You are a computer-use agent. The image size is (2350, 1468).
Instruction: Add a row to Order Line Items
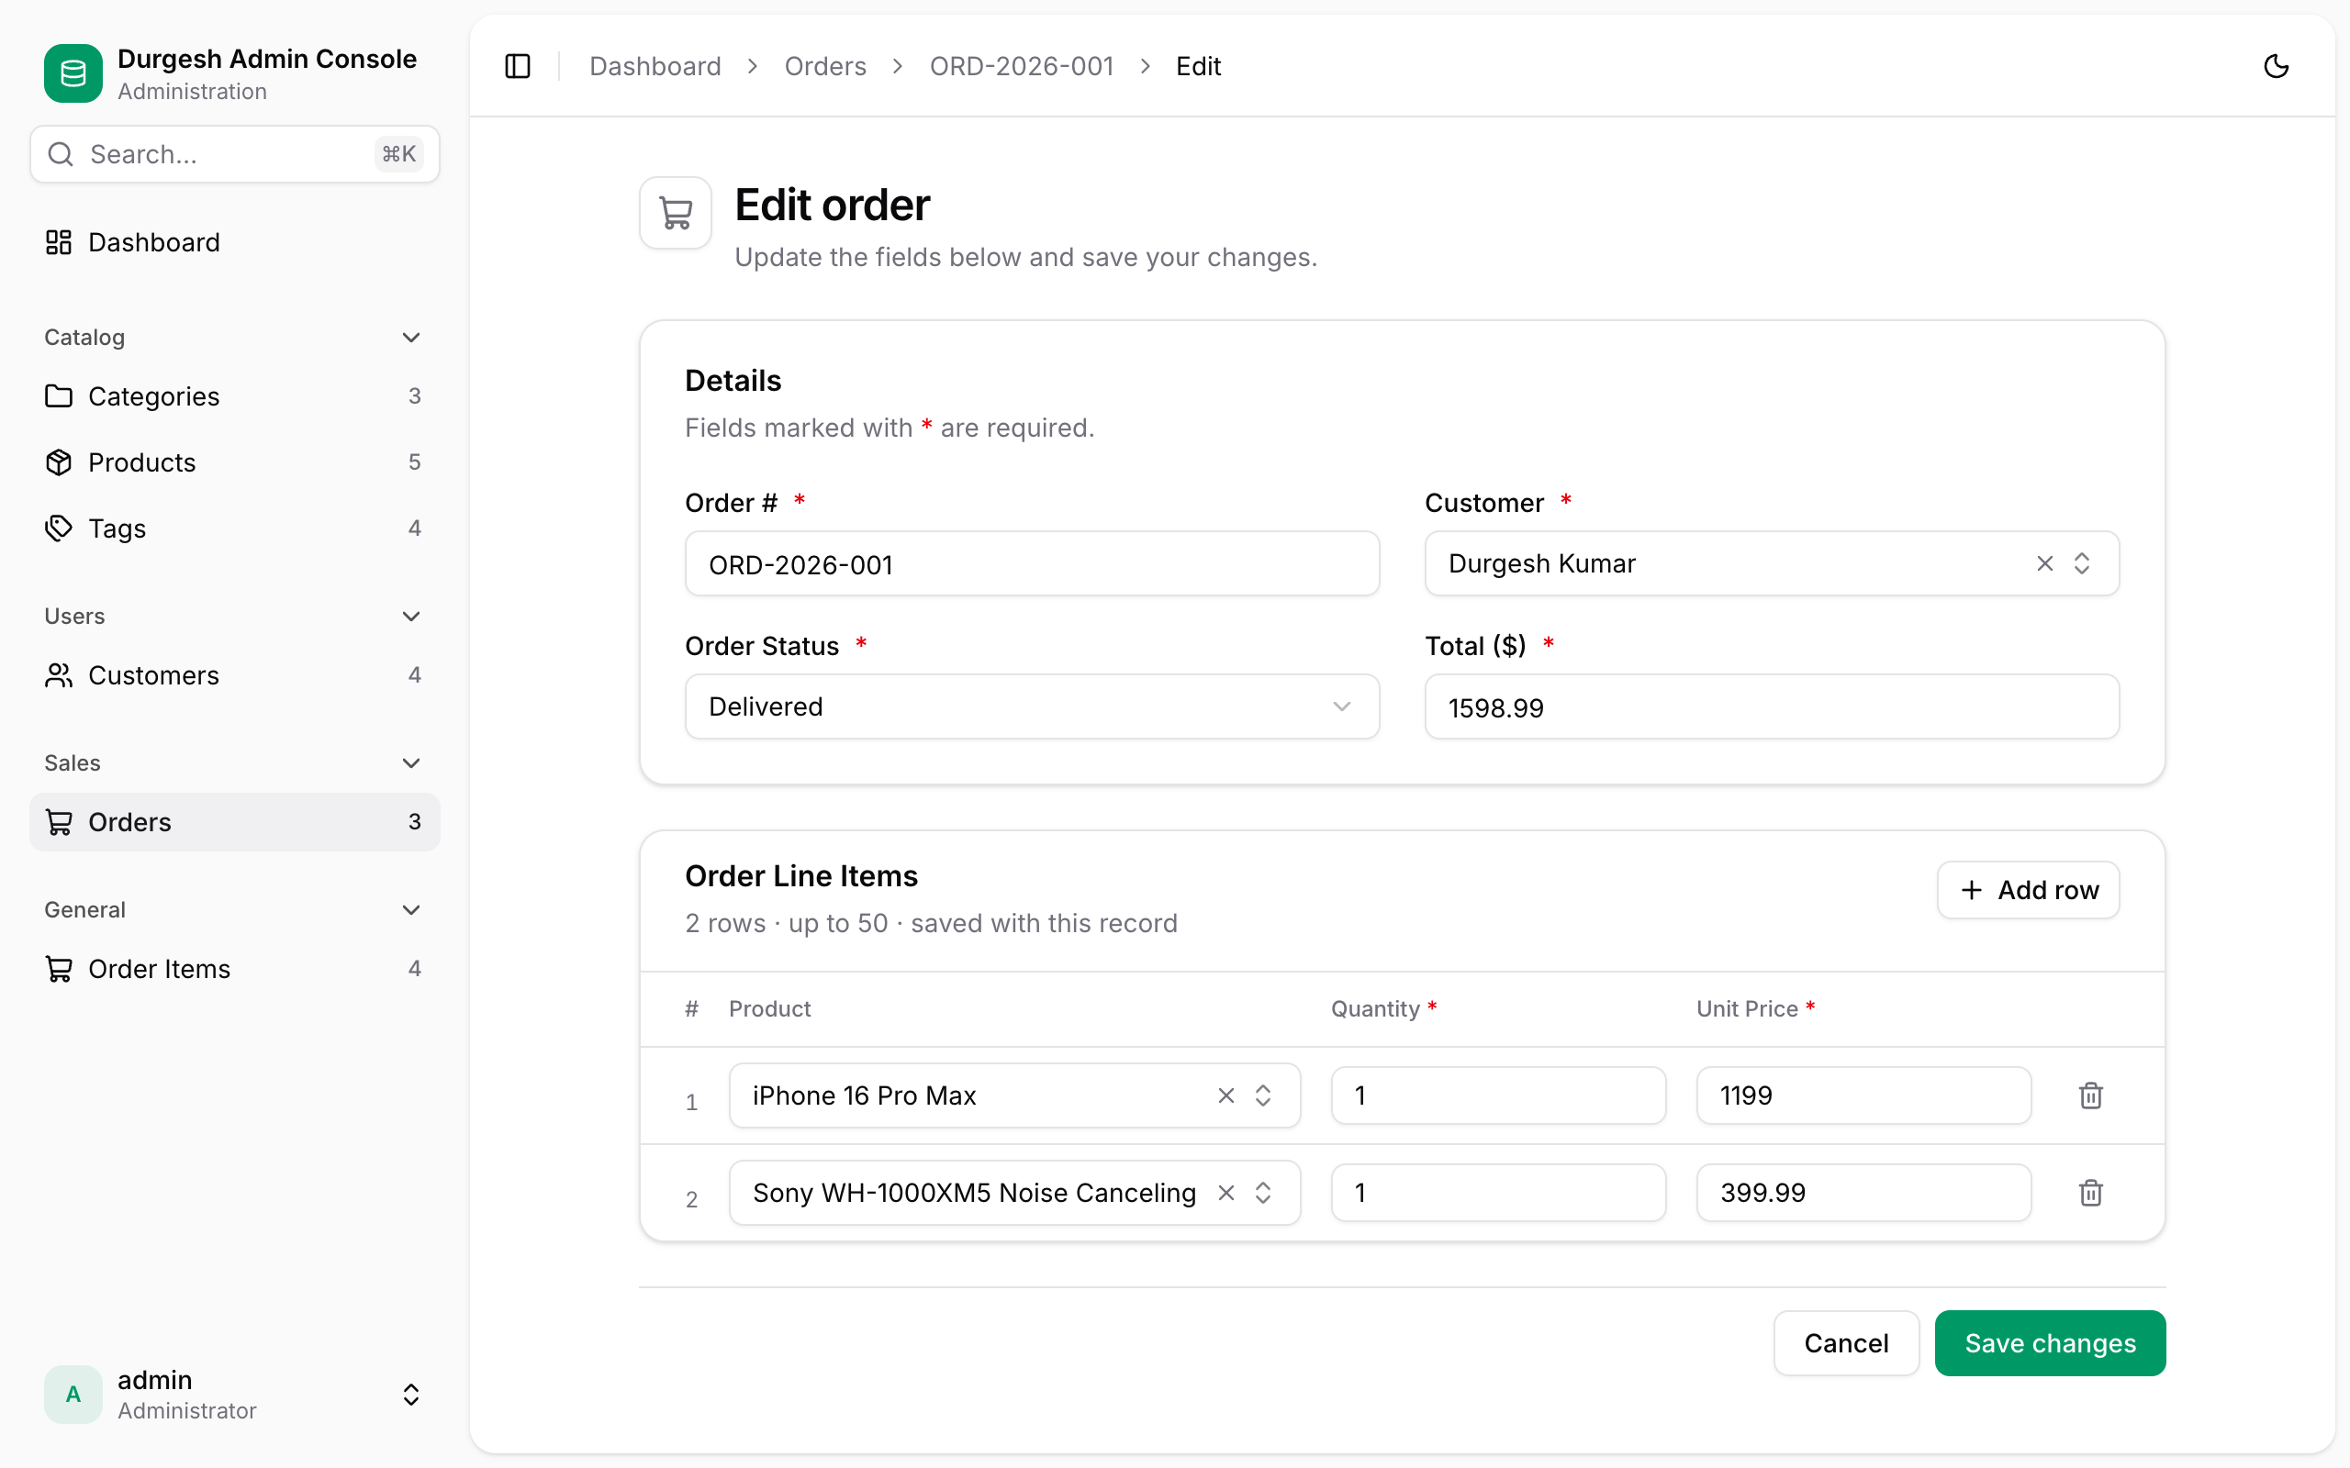point(2028,890)
